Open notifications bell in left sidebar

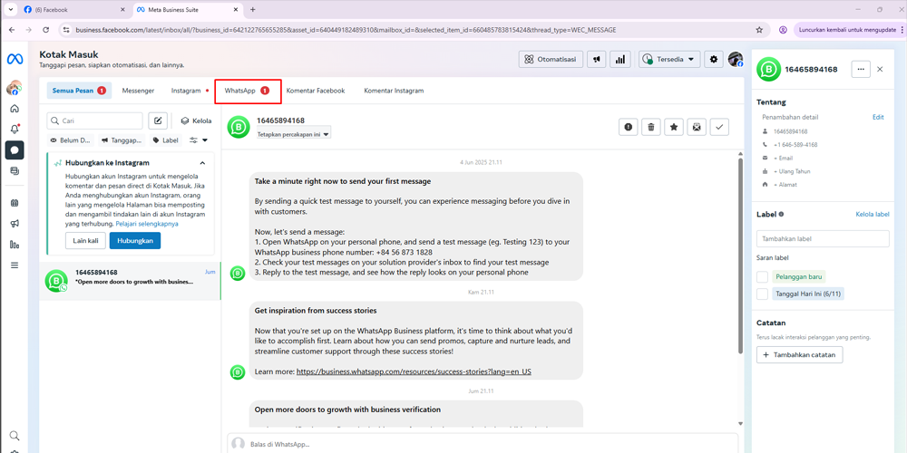tap(15, 129)
